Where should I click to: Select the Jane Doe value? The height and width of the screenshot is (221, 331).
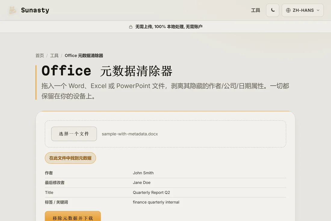click(142, 182)
